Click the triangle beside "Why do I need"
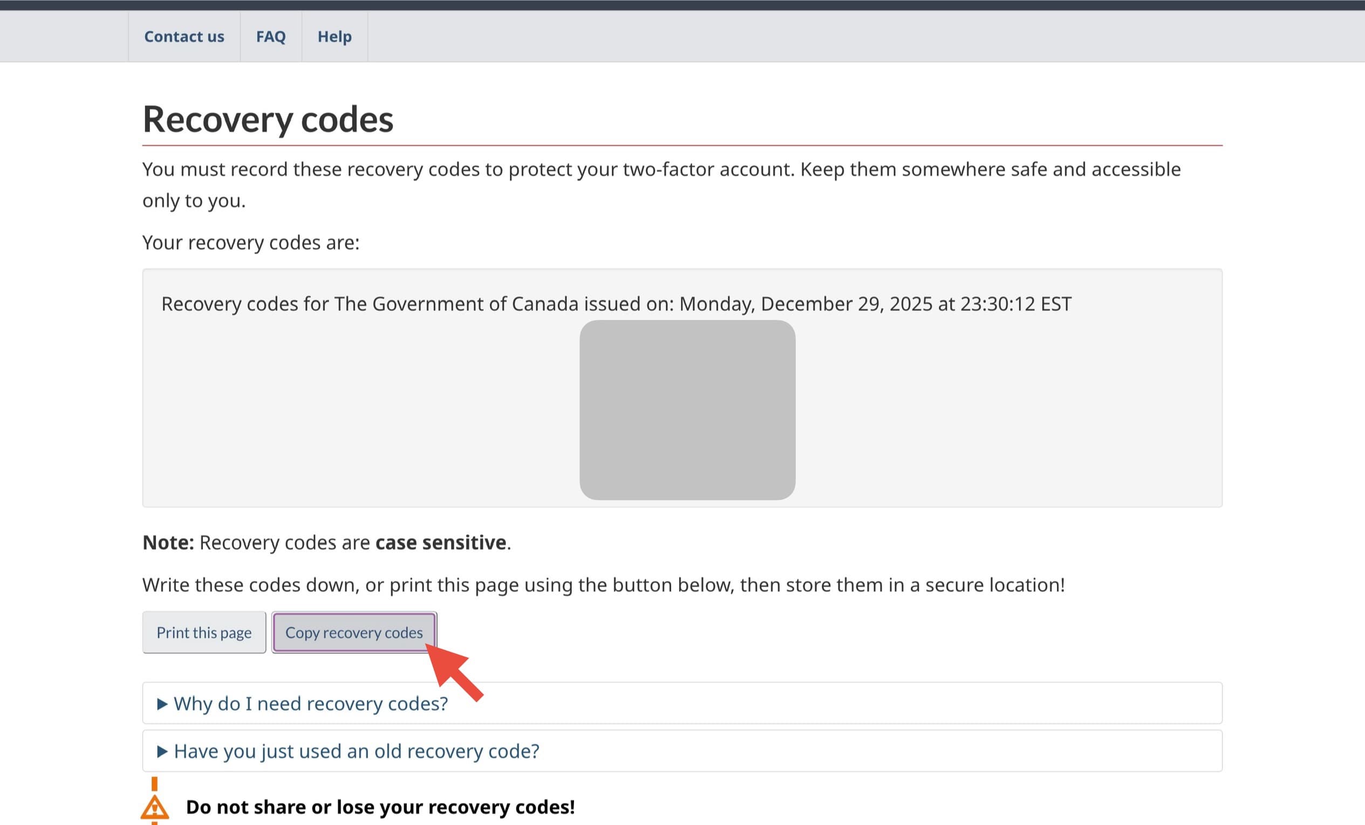Viewport: 1365px width, 825px height. 162,704
